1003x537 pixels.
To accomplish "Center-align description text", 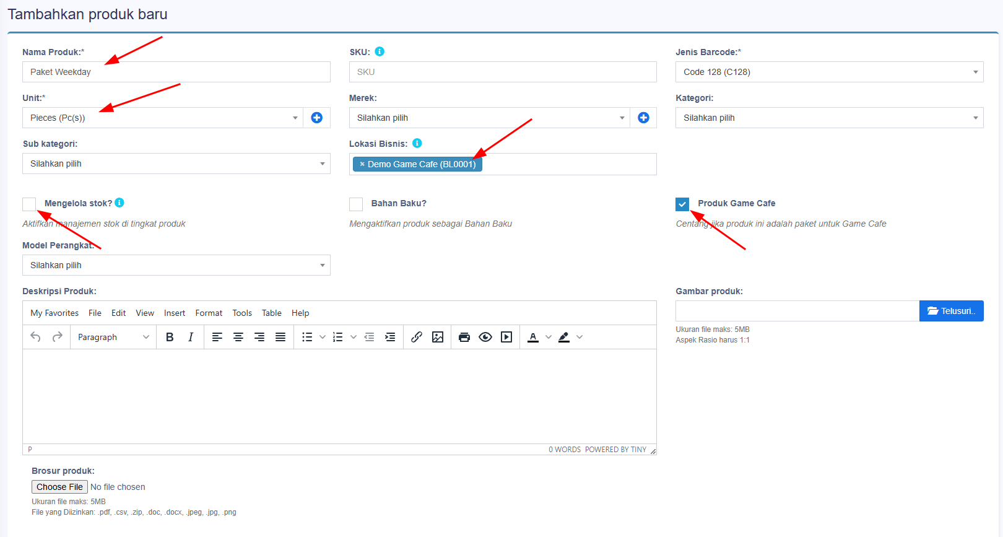I will pos(238,337).
